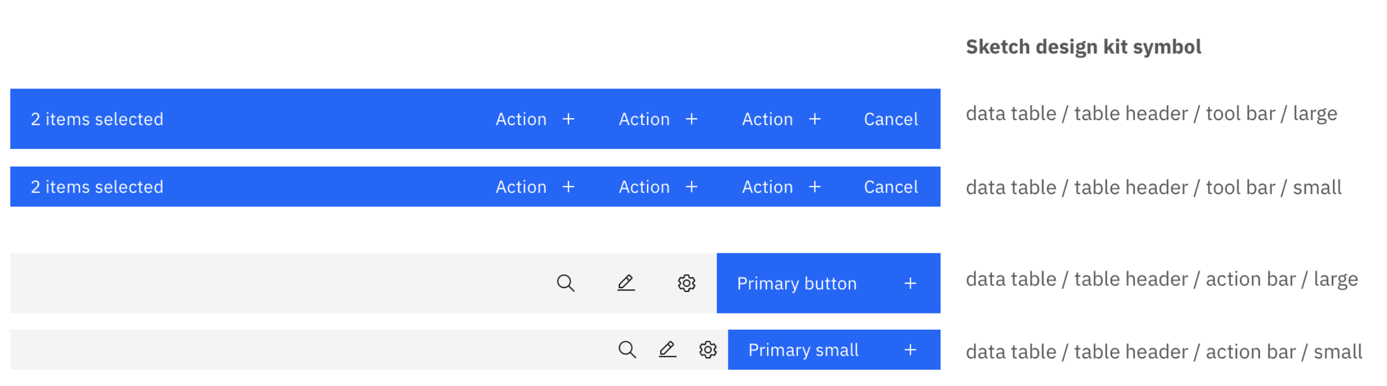The image size is (1387, 386).
Task: Open the settings gear in the small action bar
Action: point(707,350)
